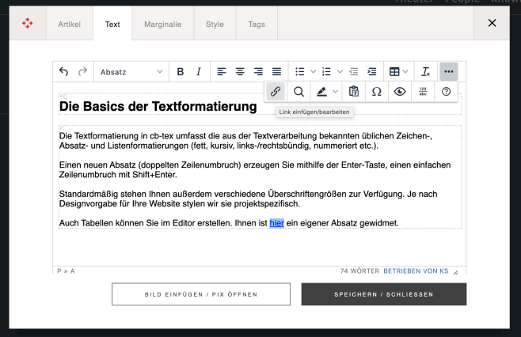Viewport: 521px width, 337px height.
Task: Open the help question mark icon
Action: pos(447,91)
